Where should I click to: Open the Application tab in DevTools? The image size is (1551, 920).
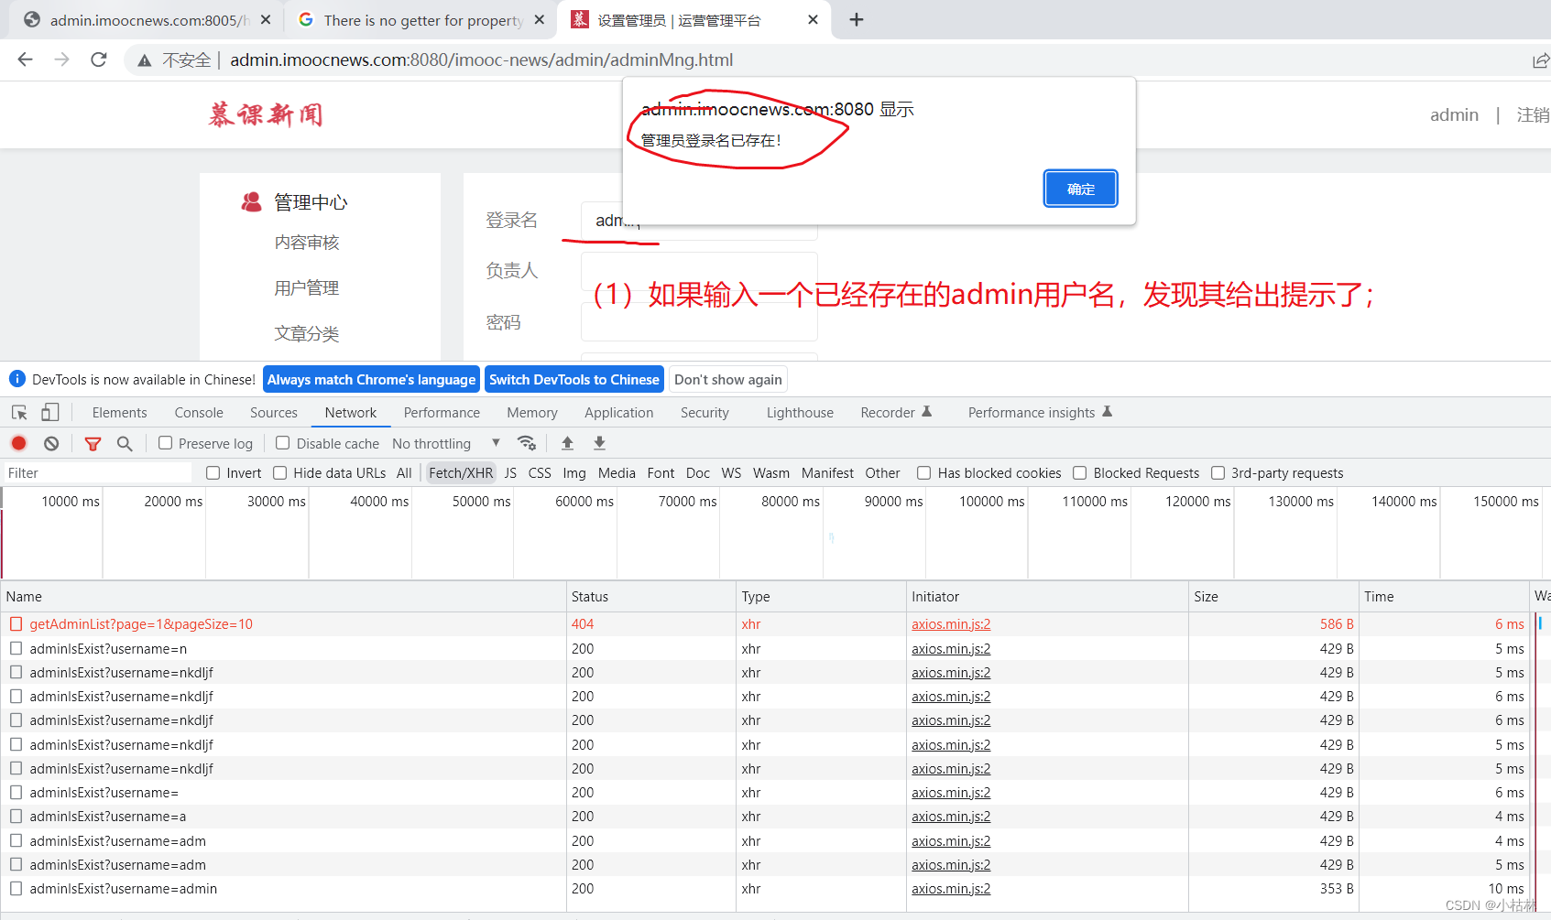point(618,412)
